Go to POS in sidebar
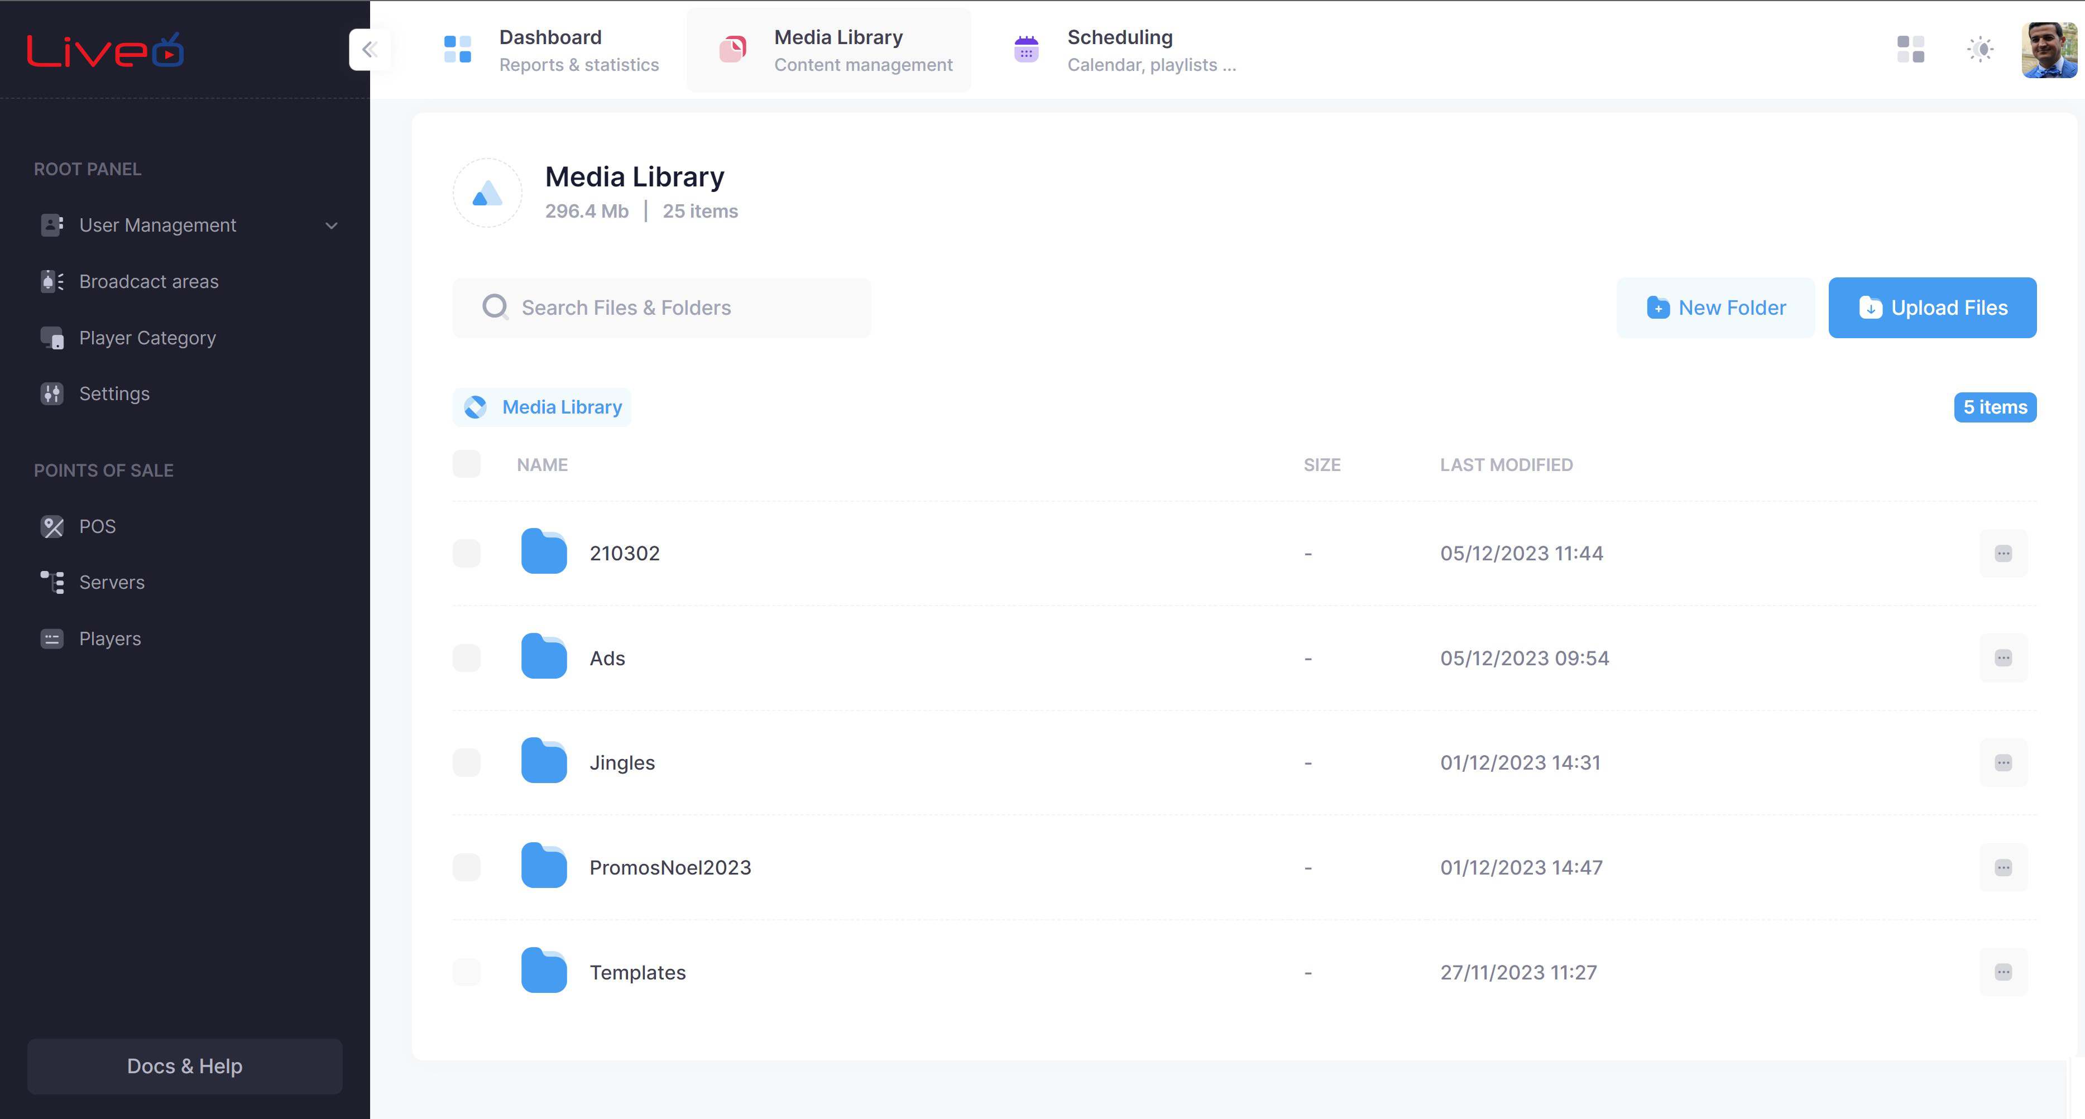Image resolution: width=2085 pixels, height=1119 pixels. [x=97, y=526]
